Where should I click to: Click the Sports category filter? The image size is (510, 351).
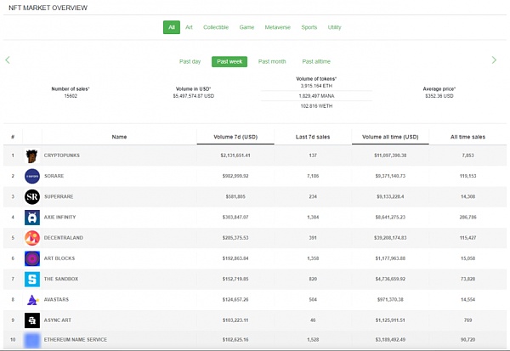(x=309, y=27)
